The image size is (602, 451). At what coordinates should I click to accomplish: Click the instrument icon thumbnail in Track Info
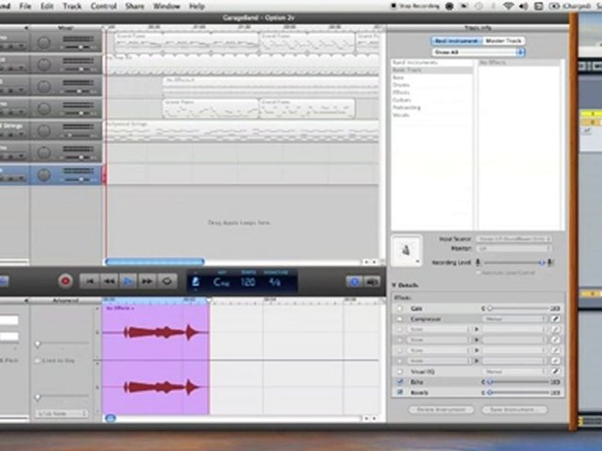point(406,251)
